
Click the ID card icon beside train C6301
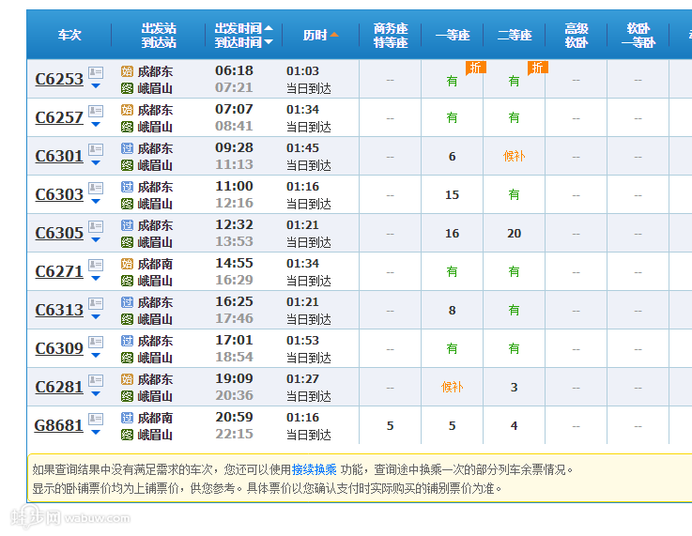(96, 149)
